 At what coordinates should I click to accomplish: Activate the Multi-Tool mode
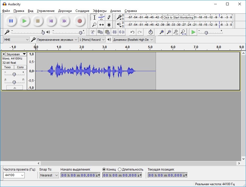109,25
